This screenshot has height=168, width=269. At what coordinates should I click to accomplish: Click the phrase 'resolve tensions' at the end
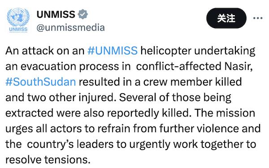[x=48, y=159]
